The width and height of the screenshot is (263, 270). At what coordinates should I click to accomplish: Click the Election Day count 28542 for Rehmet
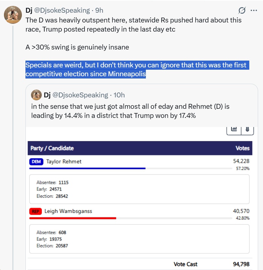[61, 196]
